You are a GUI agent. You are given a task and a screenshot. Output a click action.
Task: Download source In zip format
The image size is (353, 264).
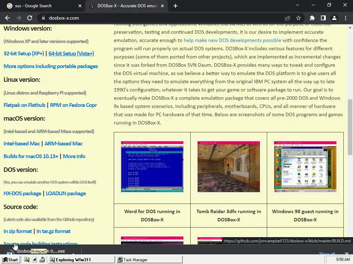point(18,231)
